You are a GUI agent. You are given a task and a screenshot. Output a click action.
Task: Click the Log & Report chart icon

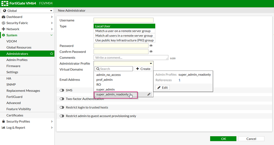3,128
